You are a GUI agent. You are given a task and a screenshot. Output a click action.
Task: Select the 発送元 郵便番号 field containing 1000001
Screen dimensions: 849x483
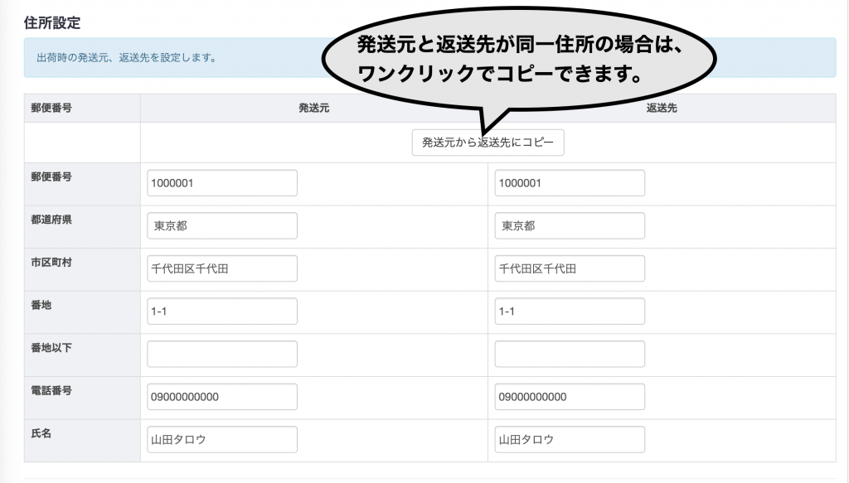coord(222,183)
